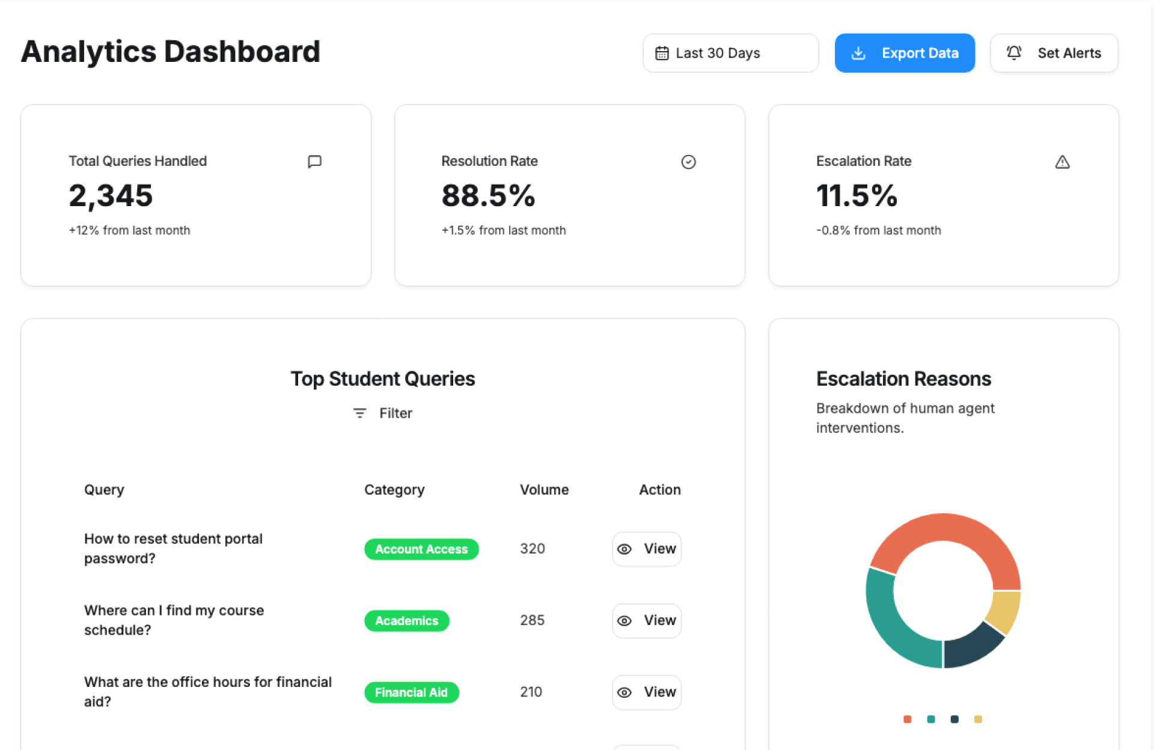This screenshot has height=750, width=1154.
Task: Click the chat bubble icon on Total Queries card
Action: point(314,162)
